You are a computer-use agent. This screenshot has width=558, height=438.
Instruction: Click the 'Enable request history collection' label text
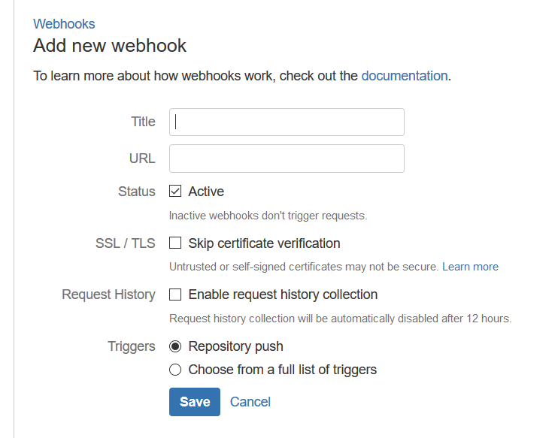pyautogui.click(x=283, y=295)
